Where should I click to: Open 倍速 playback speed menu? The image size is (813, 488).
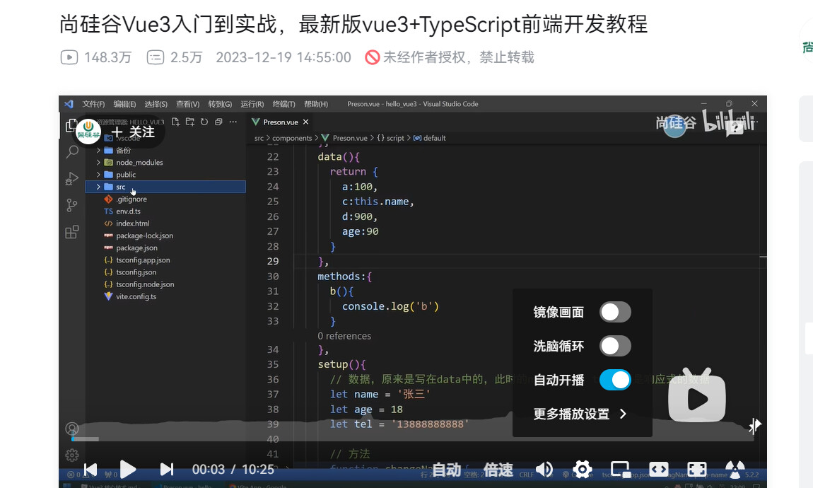(498, 470)
